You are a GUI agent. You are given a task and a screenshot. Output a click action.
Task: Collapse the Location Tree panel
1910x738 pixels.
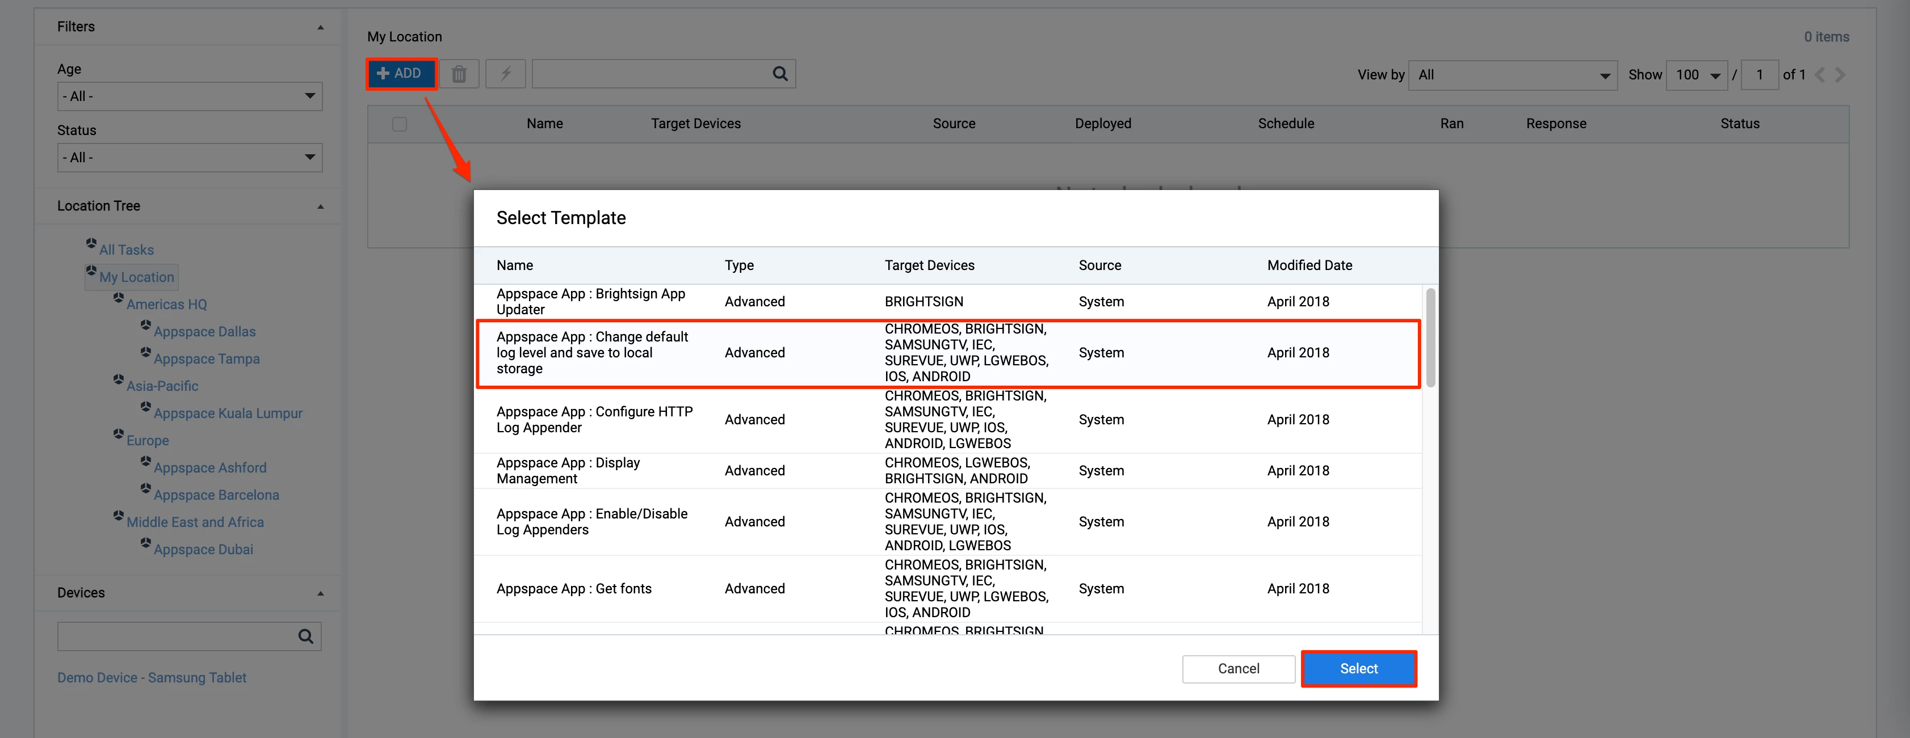click(320, 206)
